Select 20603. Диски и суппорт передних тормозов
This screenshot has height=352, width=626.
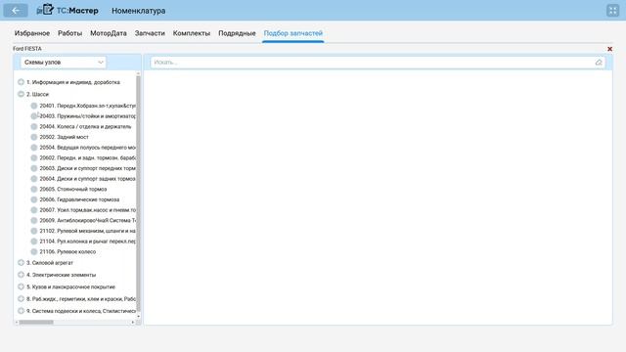[x=87, y=168]
